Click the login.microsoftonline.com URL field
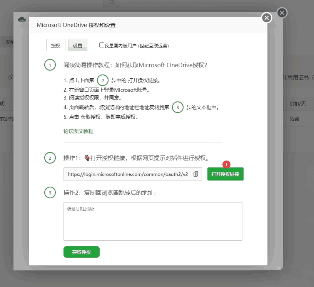 point(128,174)
